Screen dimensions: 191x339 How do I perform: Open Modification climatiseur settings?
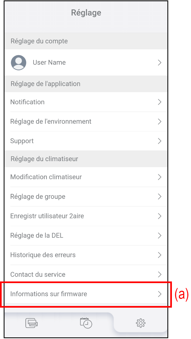[46, 177]
